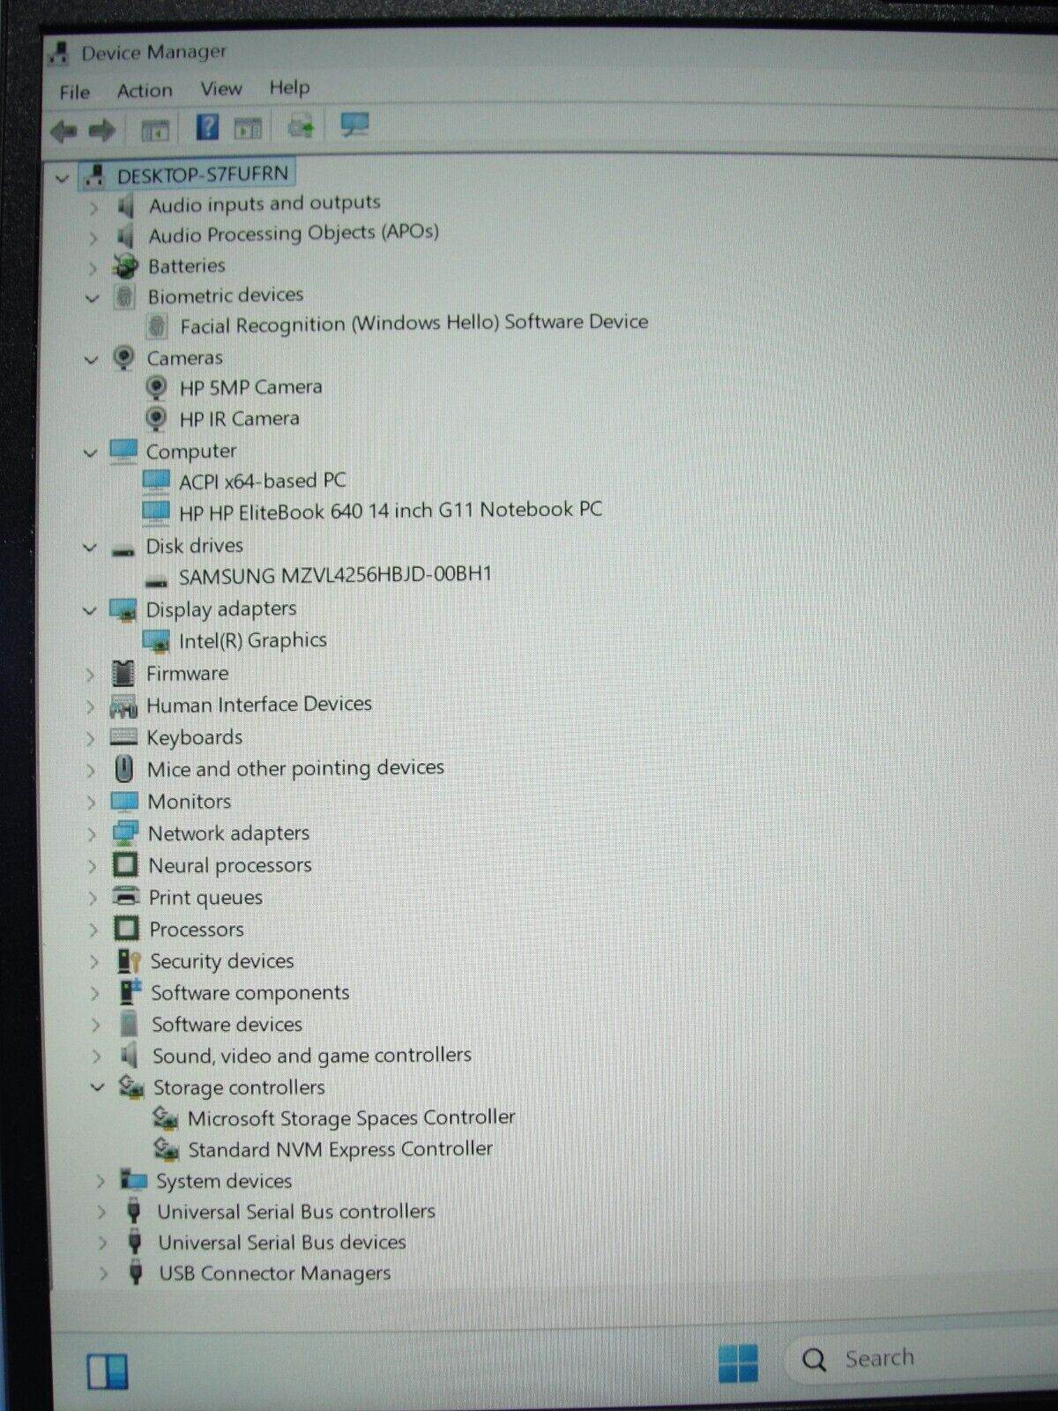1058x1411 pixels.
Task: Select the SAMSUNG MZVL4256HBJD disk drive
Action: pos(335,576)
